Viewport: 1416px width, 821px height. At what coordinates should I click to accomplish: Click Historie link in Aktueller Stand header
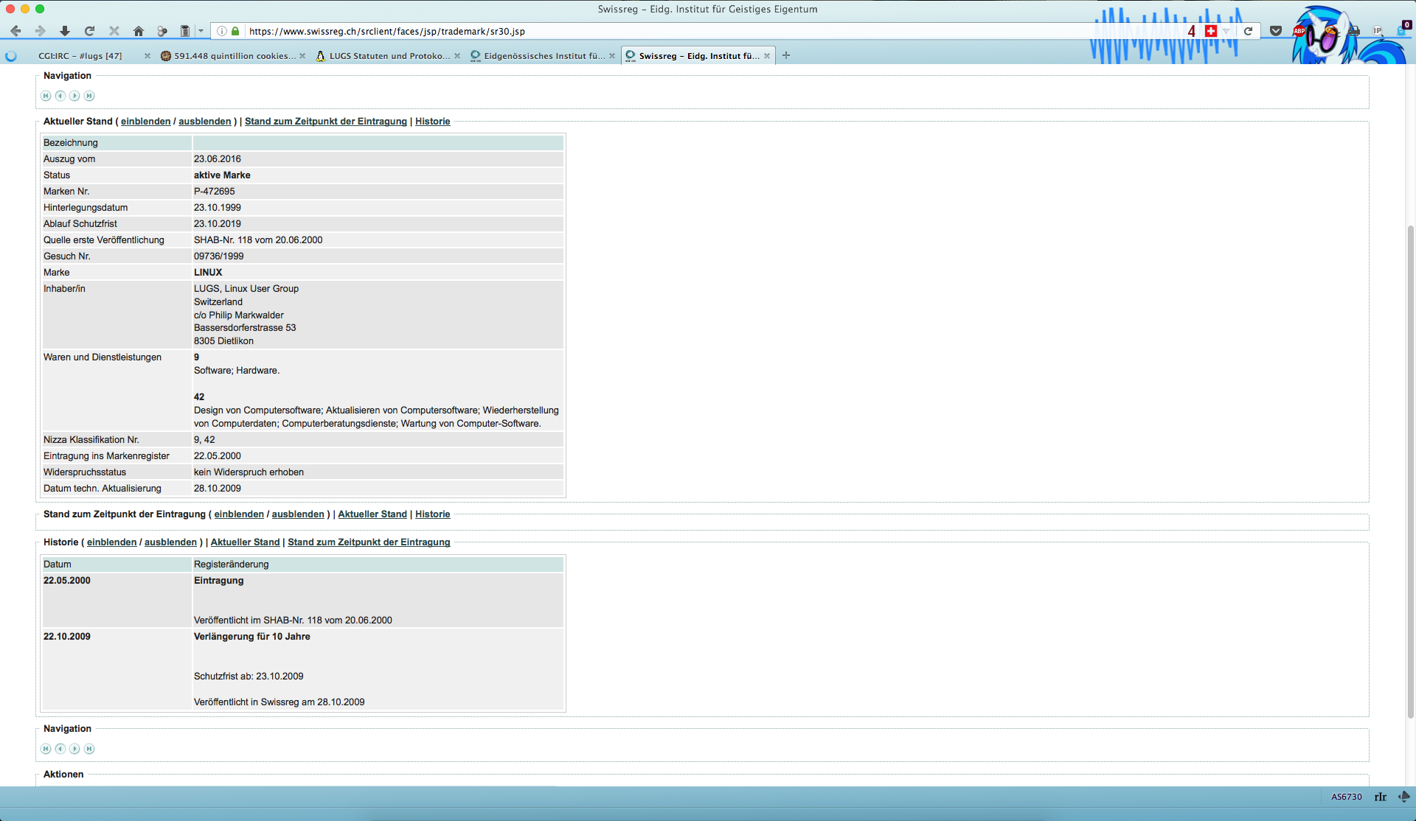(x=432, y=122)
